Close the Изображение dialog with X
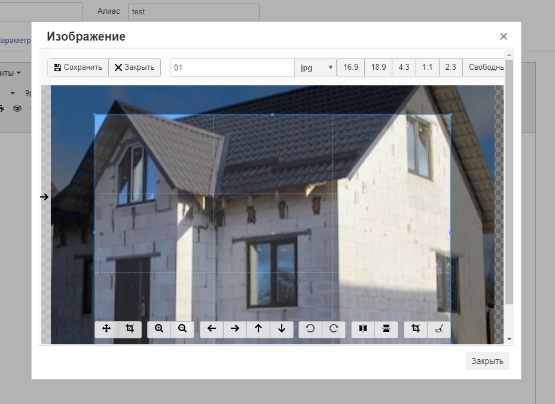 (x=504, y=36)
